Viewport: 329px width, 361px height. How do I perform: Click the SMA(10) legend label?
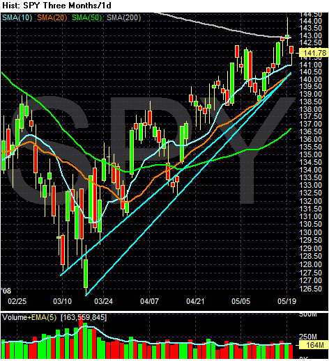point(17,17)
